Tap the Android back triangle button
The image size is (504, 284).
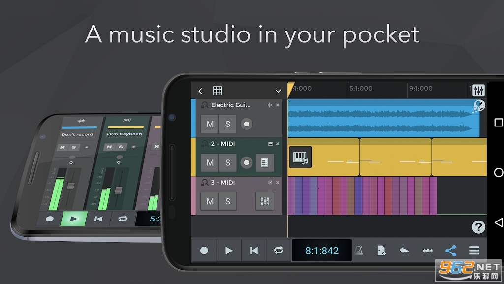point(499,222)
